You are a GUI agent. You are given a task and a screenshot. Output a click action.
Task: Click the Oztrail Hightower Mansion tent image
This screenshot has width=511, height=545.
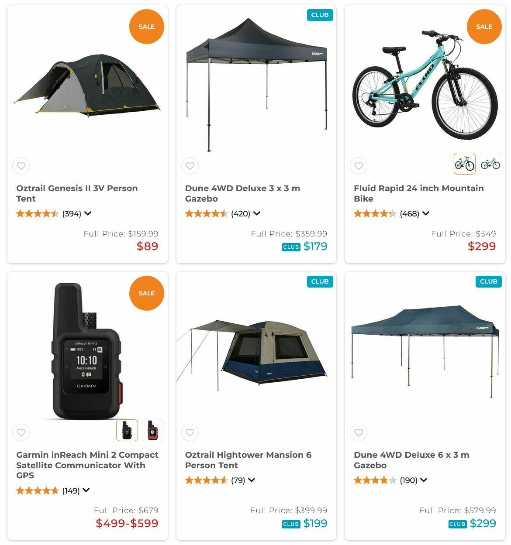[252, 353]
